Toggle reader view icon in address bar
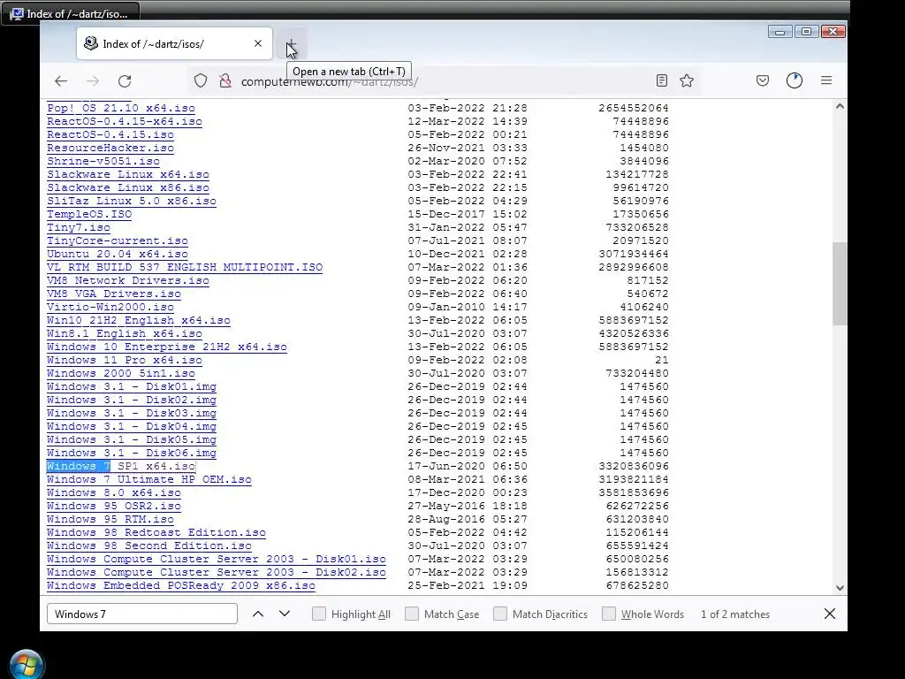This screenshot has height=679, width=905. coord(662,80)
